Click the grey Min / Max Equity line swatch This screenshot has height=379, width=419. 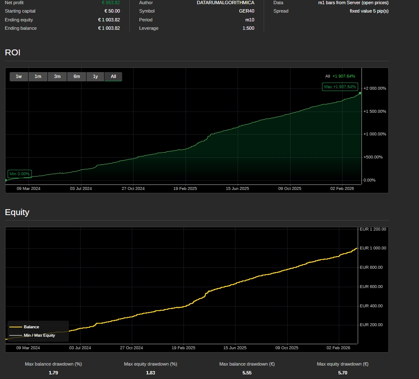click(x=16, y=335)
